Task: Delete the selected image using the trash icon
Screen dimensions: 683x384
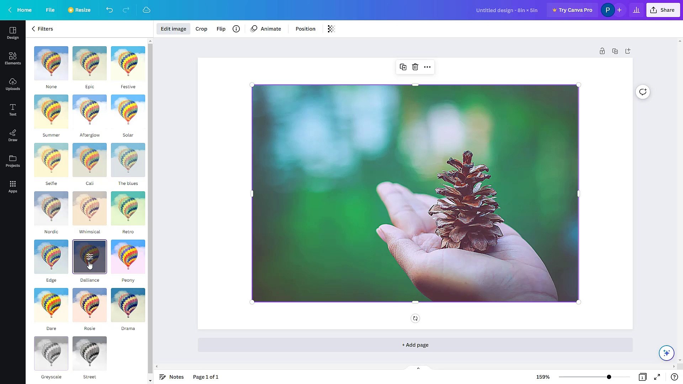Action: [x=415, y=67]
